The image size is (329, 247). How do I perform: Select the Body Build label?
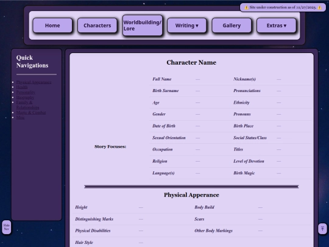204,207
